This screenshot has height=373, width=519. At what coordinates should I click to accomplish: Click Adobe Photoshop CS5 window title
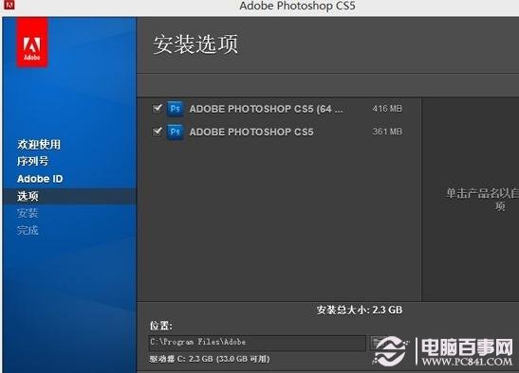pos(297,6)
